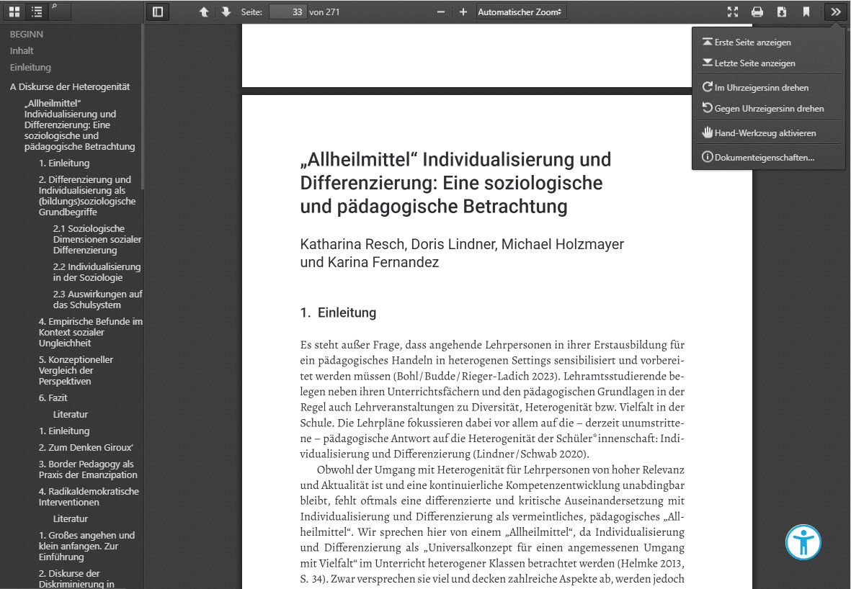
Task: Go to the previous page with up arrow
Action: point(205,12)
